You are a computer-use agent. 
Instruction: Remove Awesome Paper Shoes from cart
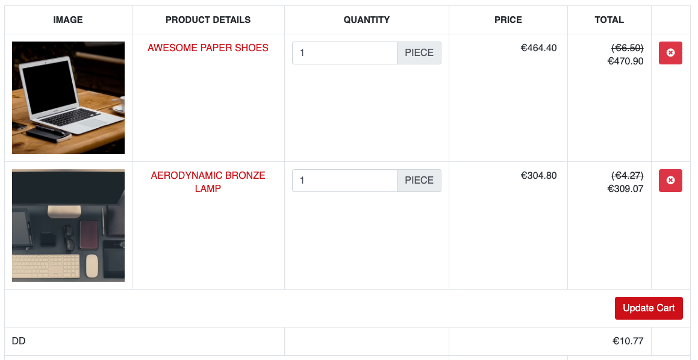[670, 53]
